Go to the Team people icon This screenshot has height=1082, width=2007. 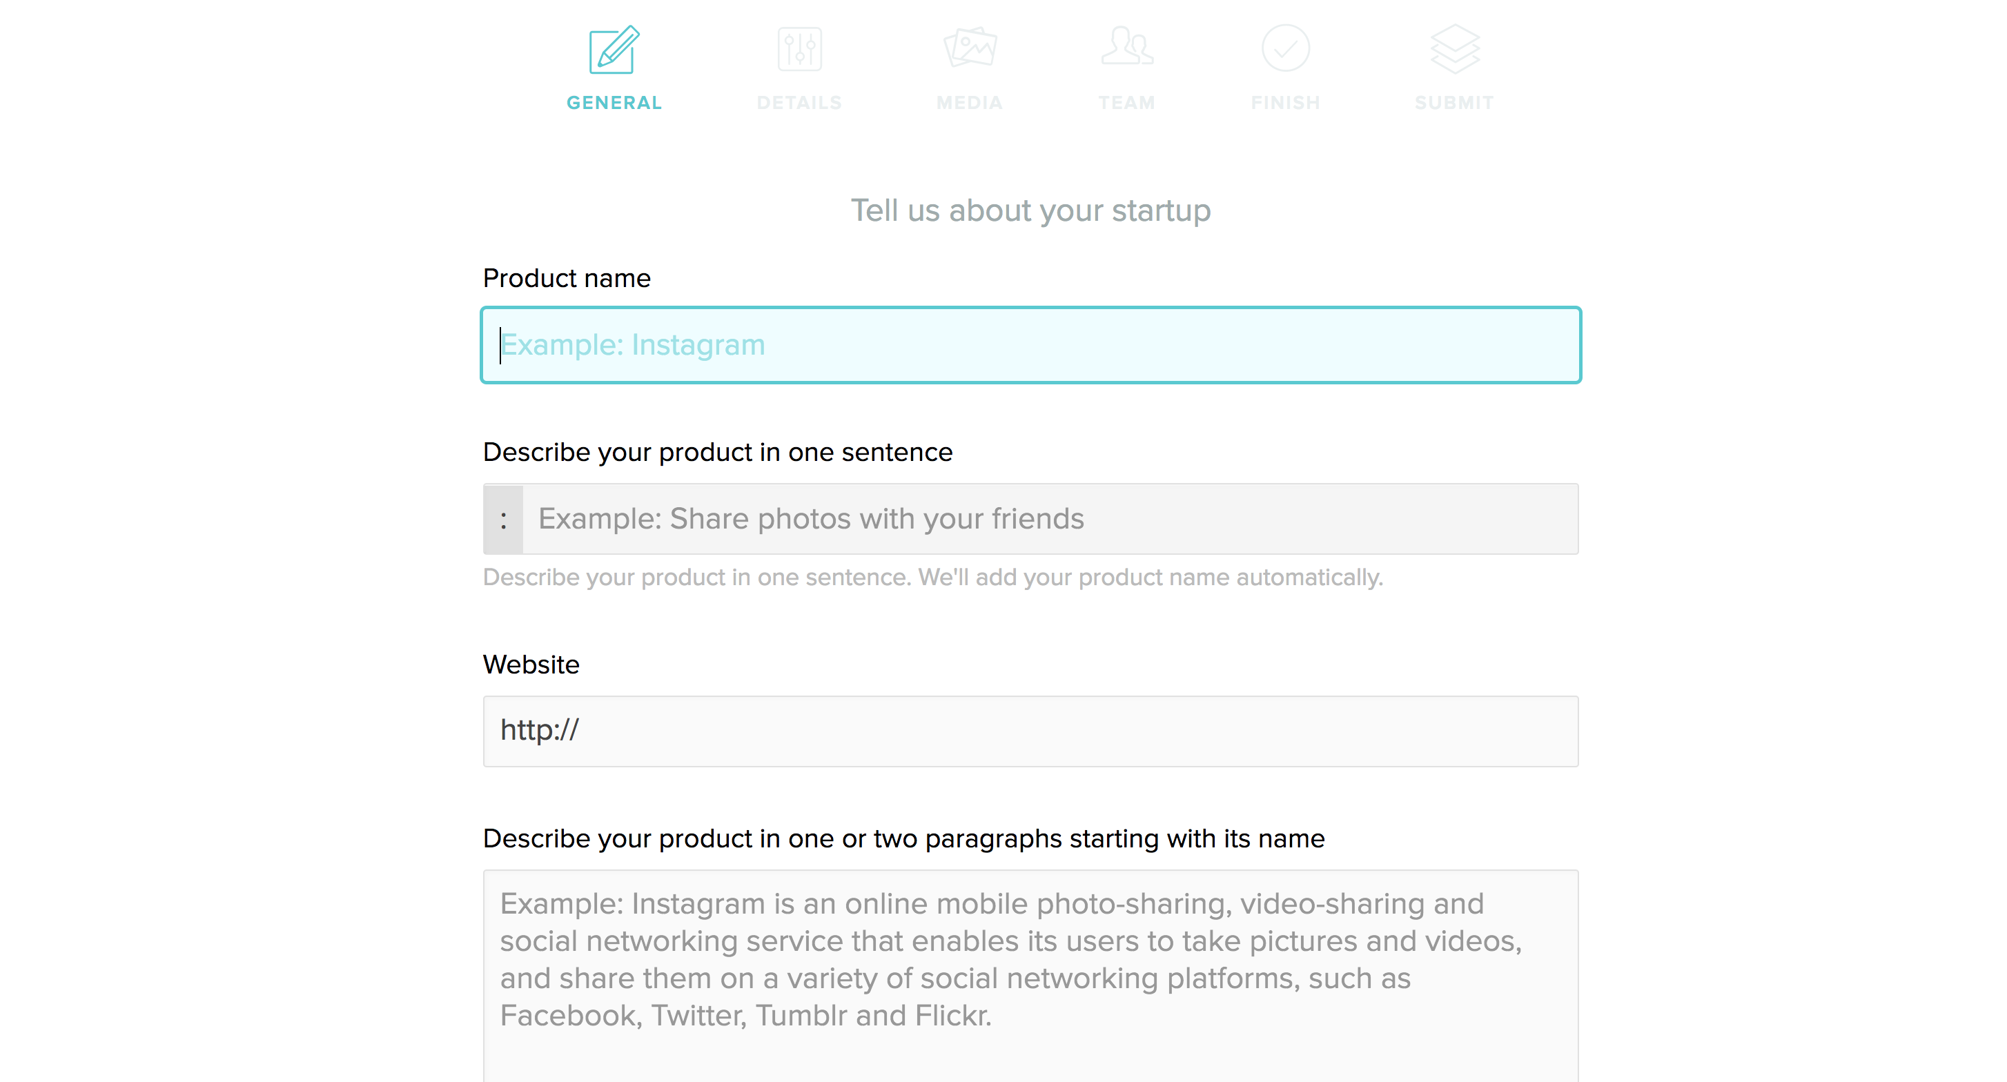[x=1126, y=47]
